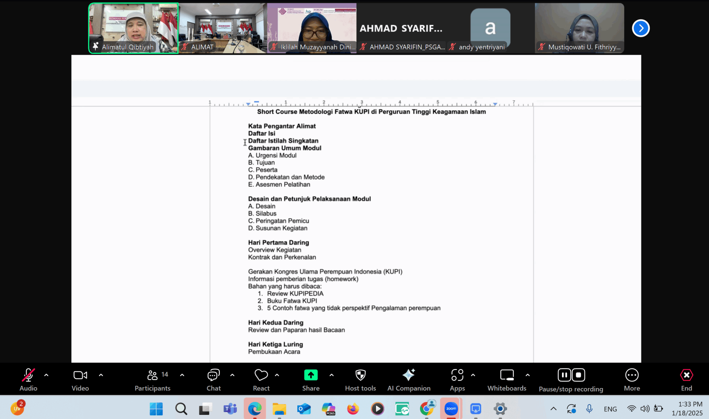Expand the arrow next to Audio
The height and width of the screenshot is (419, 709).
pos(46,375)
